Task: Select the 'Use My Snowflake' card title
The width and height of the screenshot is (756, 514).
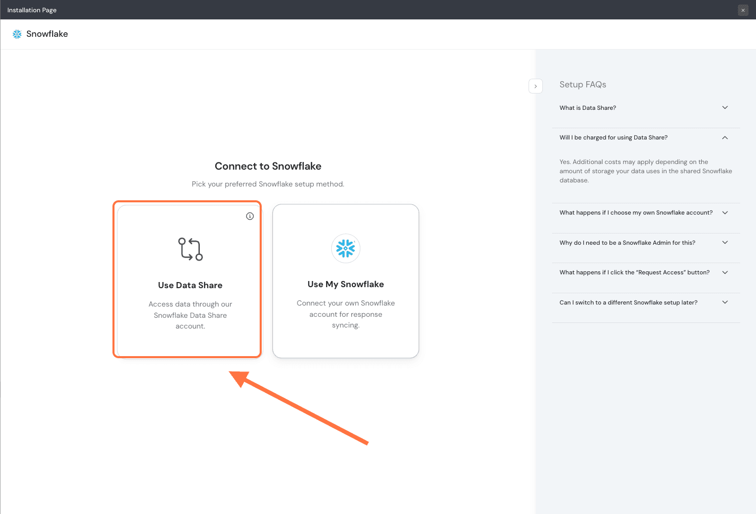Action: pyautogui.click(x=346, y=284)
